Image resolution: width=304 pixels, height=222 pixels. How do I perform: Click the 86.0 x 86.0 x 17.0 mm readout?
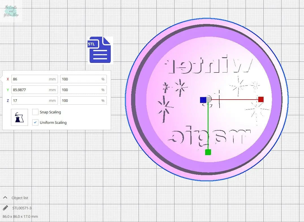coord(20,216)
